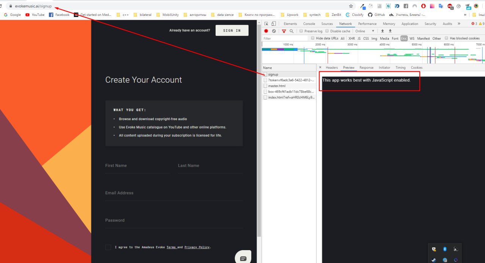This screenshot has height=263, width=485.
Task: Toggle the device toolbar icon in DevTools
Action: coord(273,24)
